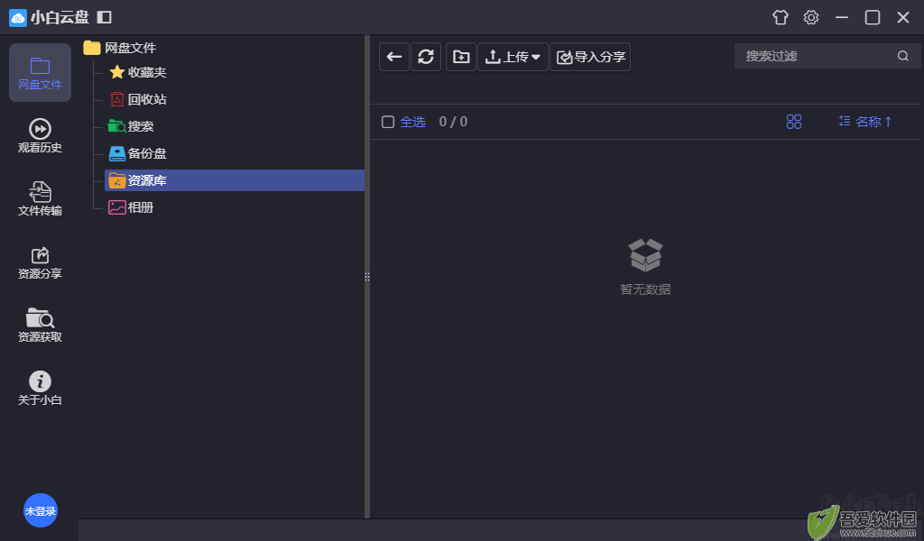Click the 未登录 login avatar
Image resolution: width=924 pixels, height=541 pixels.
[40, 510]
